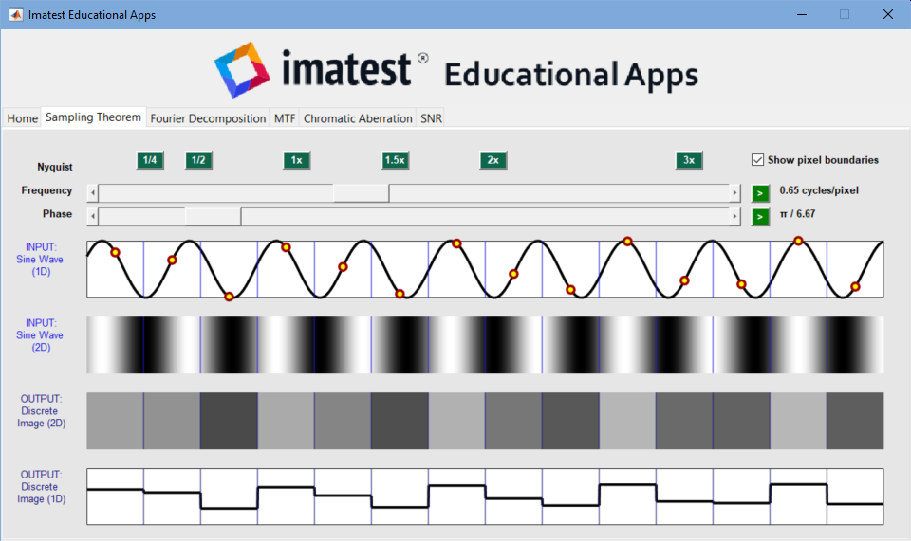Click the 0.65 cycles/pixel value text
This screenshot has width=911, height=541.
(819, 190)
